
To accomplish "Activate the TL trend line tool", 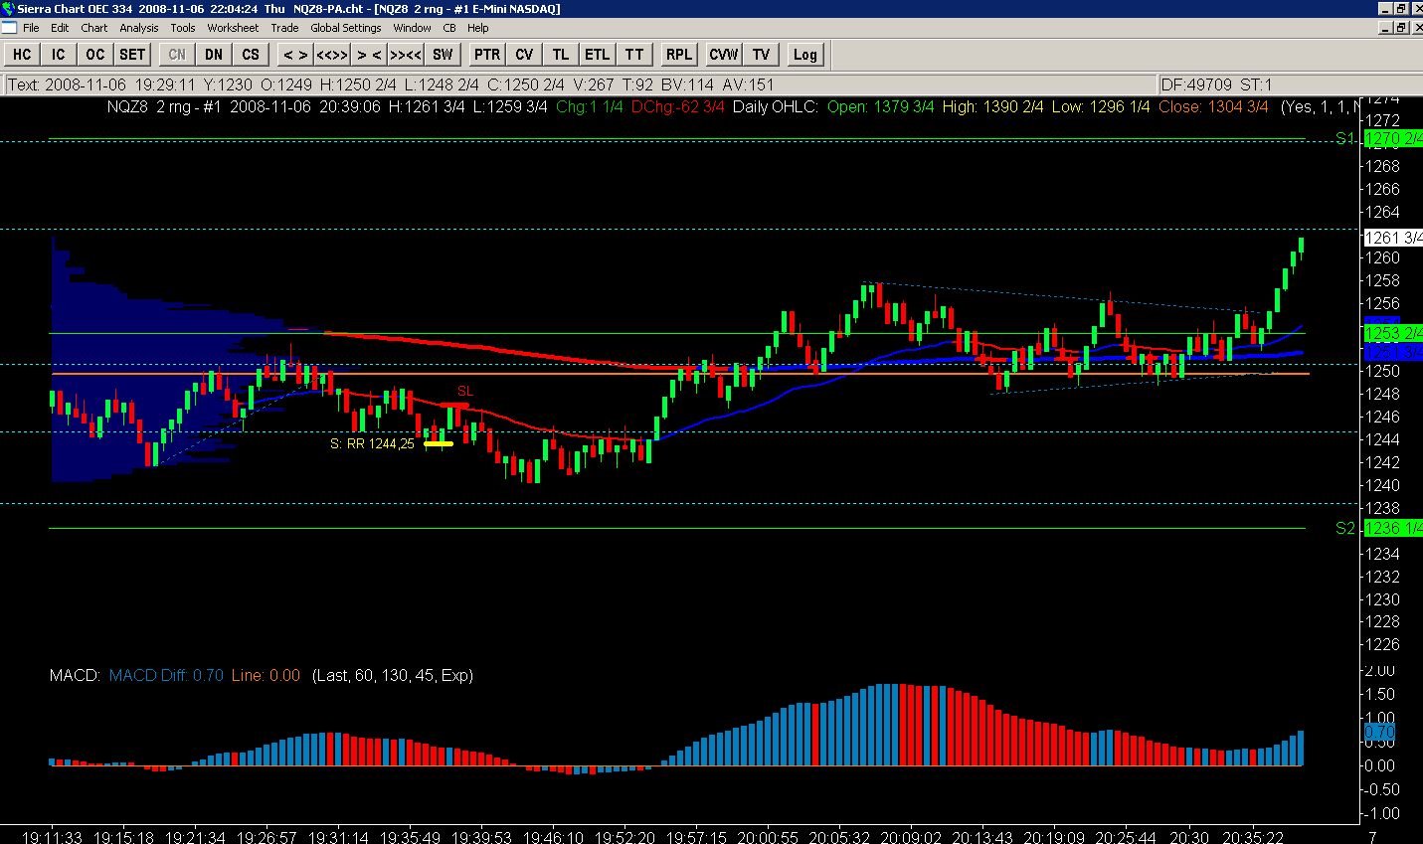I will (561, 55).
